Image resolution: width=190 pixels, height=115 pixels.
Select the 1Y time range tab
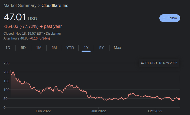(x=86, y=48)
